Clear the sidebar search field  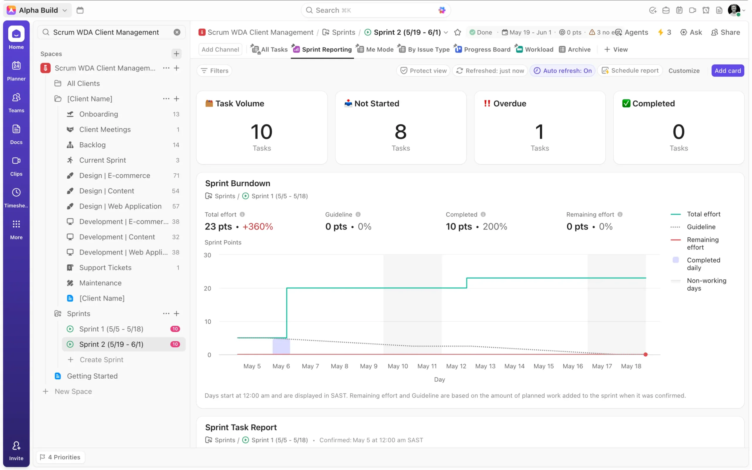(x=177, y=32)
